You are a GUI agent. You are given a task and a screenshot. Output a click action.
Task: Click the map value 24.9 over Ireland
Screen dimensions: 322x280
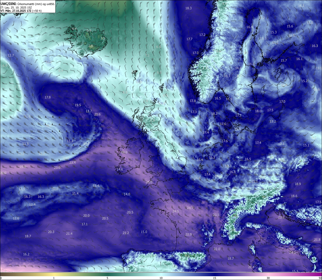point(124,152)
